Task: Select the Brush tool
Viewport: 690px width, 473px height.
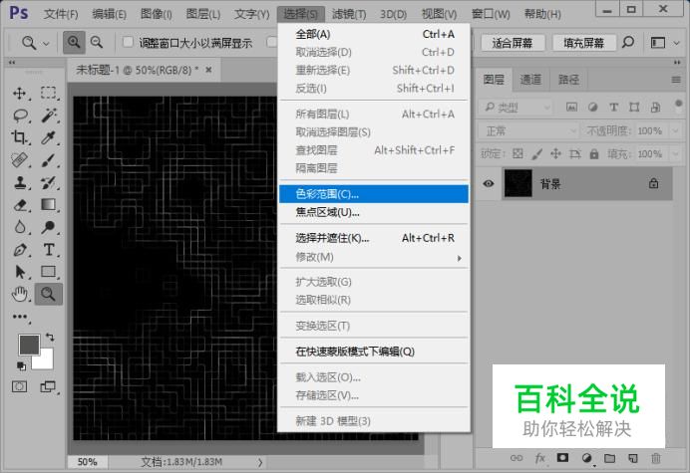Action: pos(49,160)
